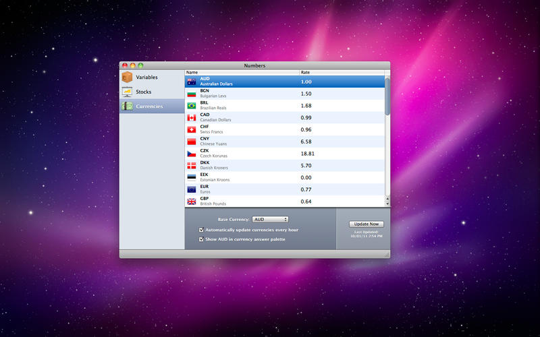The image size is (540, 337).
Task: Click the 5.70 rate value
Action: pyautogui.click(x=306, y=166)
